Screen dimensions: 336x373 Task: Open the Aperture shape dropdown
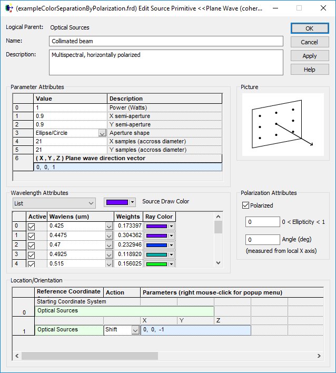(x=102, y=133)
